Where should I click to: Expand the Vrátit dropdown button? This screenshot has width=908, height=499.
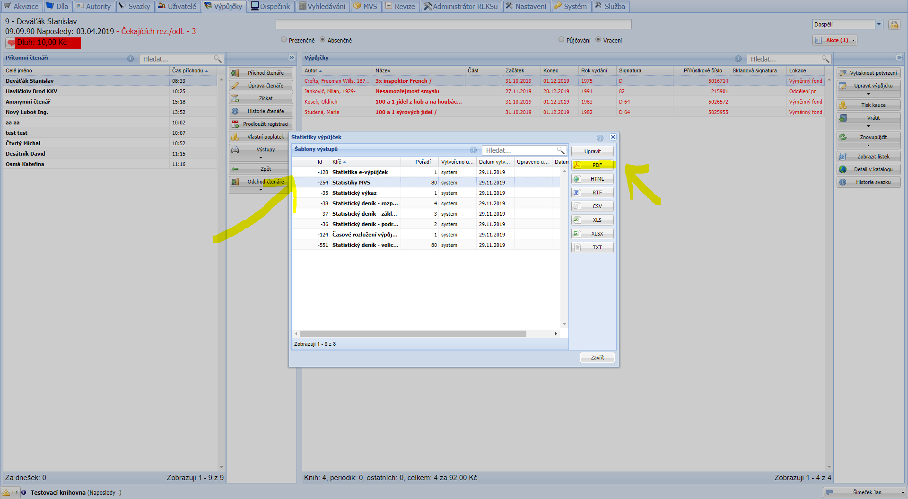pos(868,126)
